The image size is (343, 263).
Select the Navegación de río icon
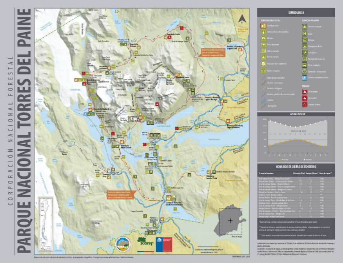click(x=304, y=46)
